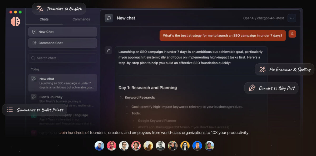The image size is (316, 156).
Task: Open the three-dot options menu
Action: click(x=292, y=18)
